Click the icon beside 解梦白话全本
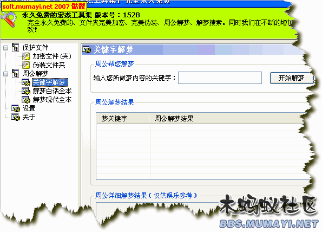Viewport: 322px width, 232px height. tap(26, 91)
